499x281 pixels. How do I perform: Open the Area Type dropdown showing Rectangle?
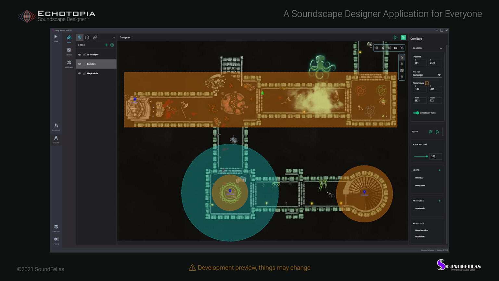[427, 75]
